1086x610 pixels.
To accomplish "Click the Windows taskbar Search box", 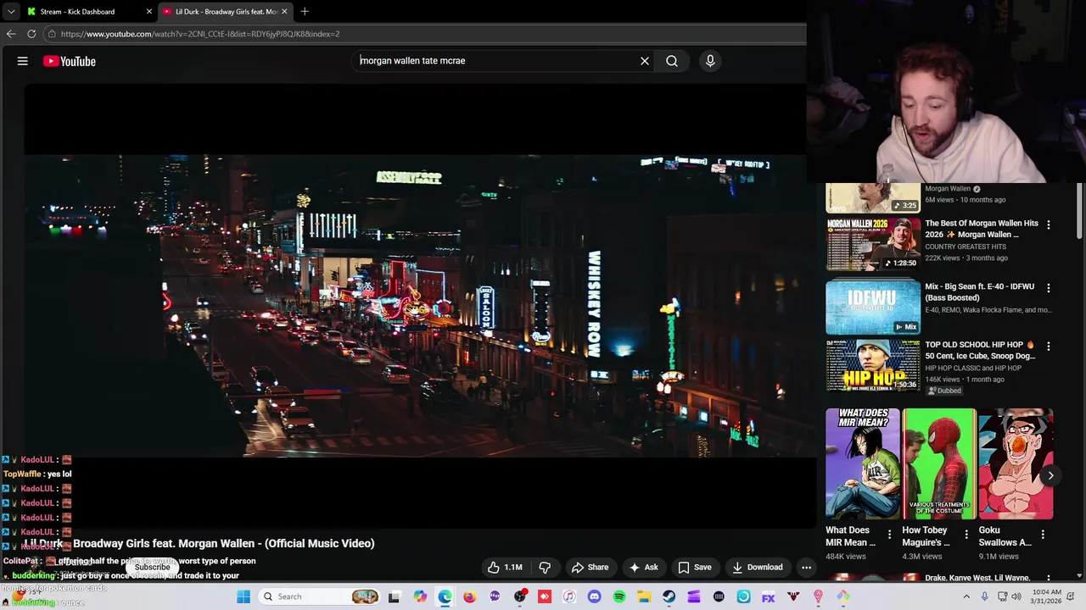I will (x=320, y=596).
